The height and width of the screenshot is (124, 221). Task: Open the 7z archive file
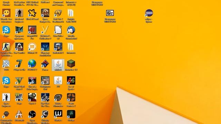(110, 13)
